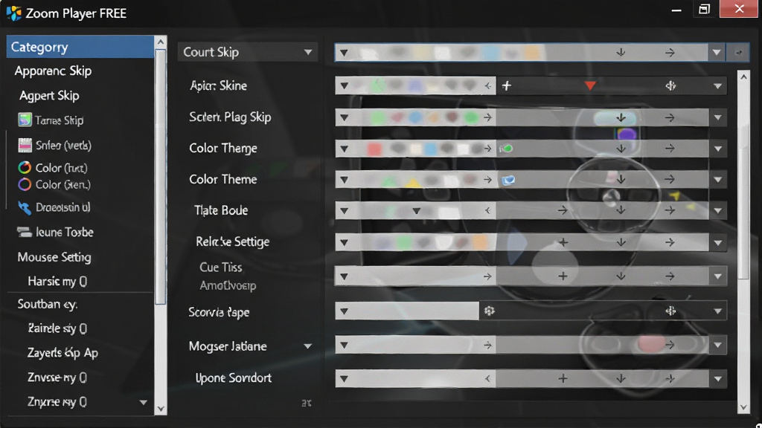Open the right dropdown in Mogser Jatiane row
Viewport: 762px width, 428px height.
(x=718, y=345)
